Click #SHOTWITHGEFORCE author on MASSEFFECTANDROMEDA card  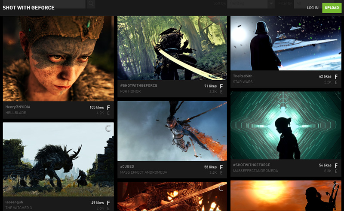tap(252, 165)
